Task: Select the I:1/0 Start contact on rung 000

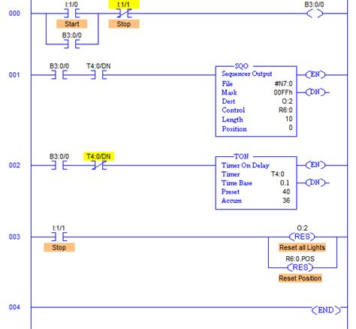Action: (72, 13)
